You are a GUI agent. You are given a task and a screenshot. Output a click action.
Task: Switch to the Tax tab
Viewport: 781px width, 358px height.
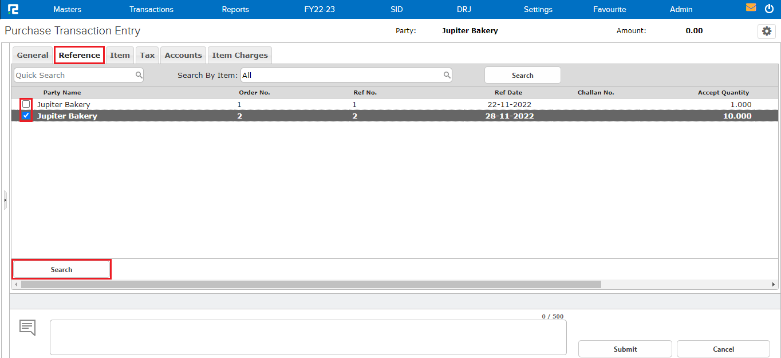click(147, 54)
